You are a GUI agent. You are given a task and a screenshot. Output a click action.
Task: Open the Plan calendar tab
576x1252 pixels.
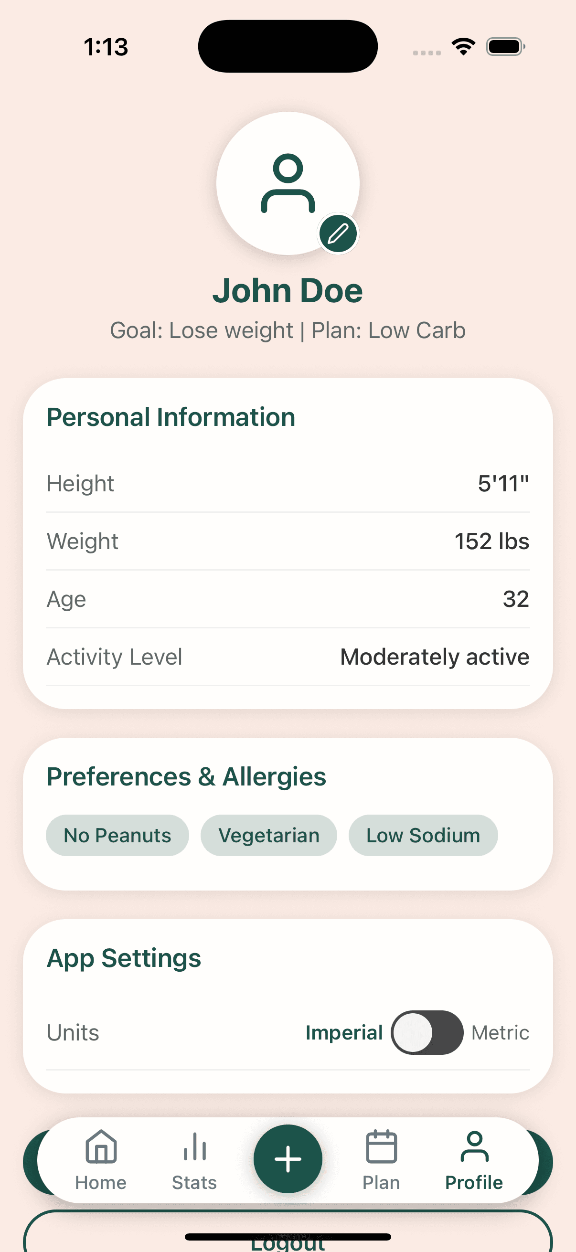(381, 1160)
